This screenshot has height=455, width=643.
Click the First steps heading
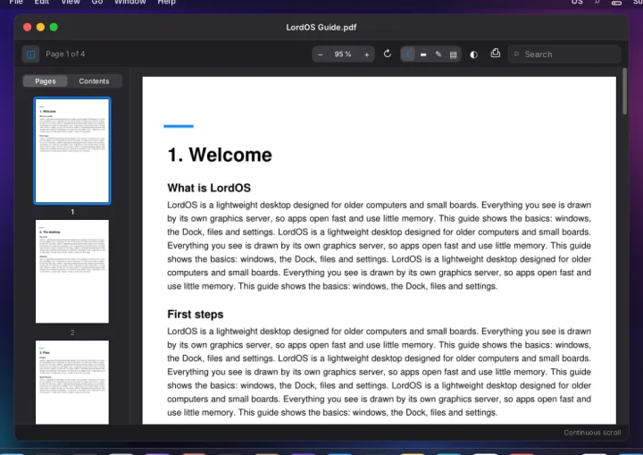196,314
